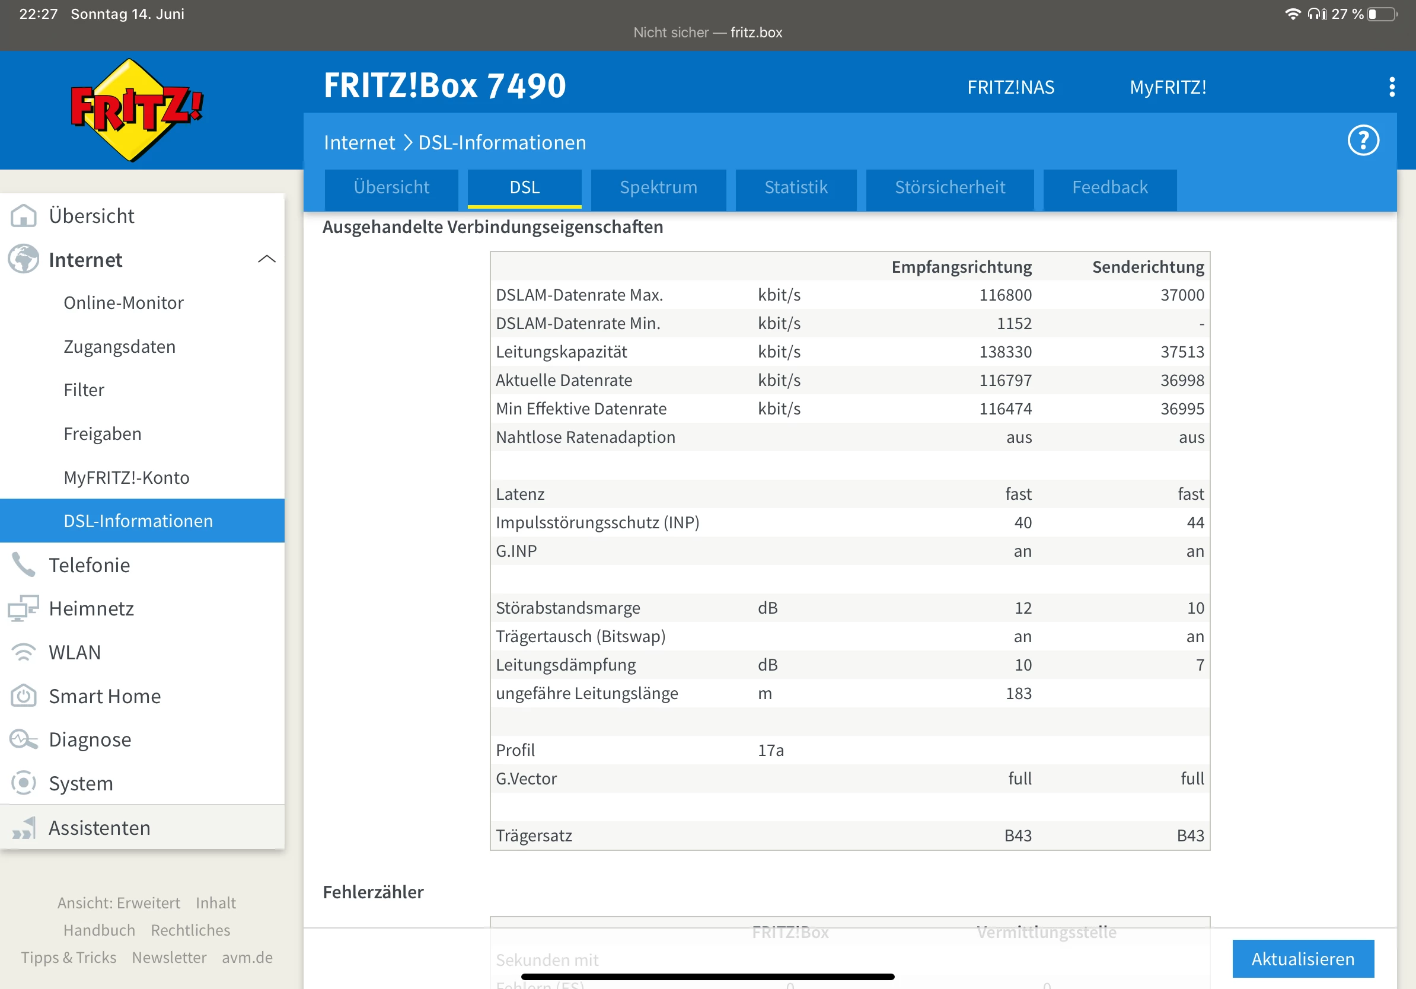The height and width of the screenshot is (989, 1416).
Task: Click the System gear icon
Action: tap(24, 783)
